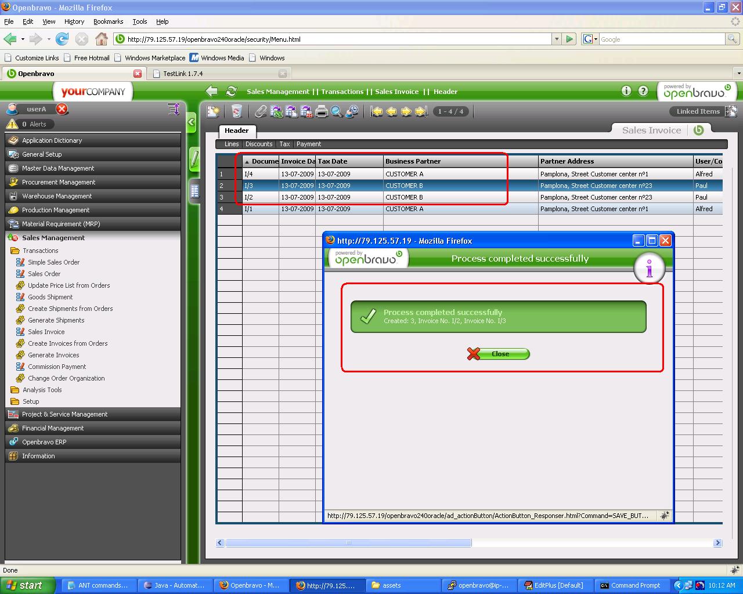Viewport: 743px width, 594px height.
Task: Open Generate Invoices in Transactions
Action: click(53, 355)
